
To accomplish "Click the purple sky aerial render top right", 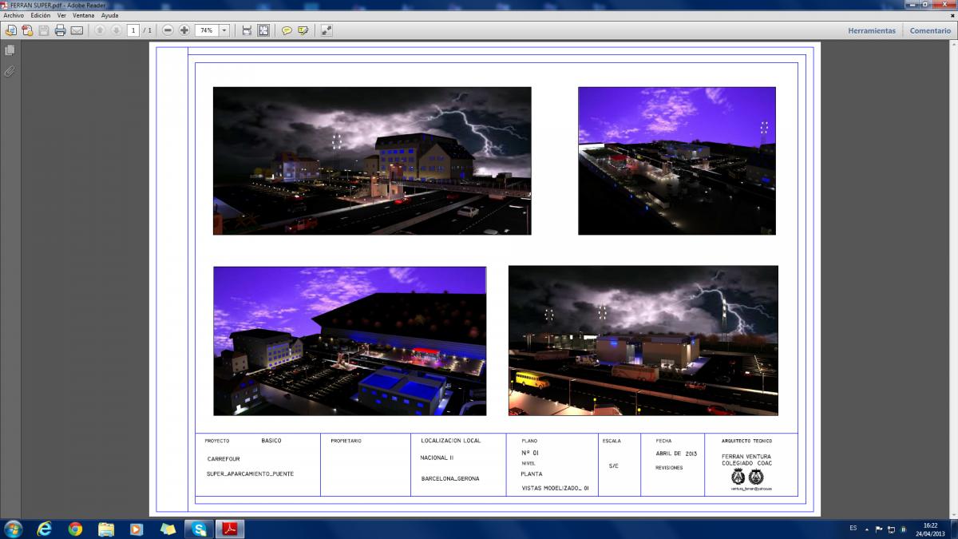I will pyautogui.click(x=677, y=161).
